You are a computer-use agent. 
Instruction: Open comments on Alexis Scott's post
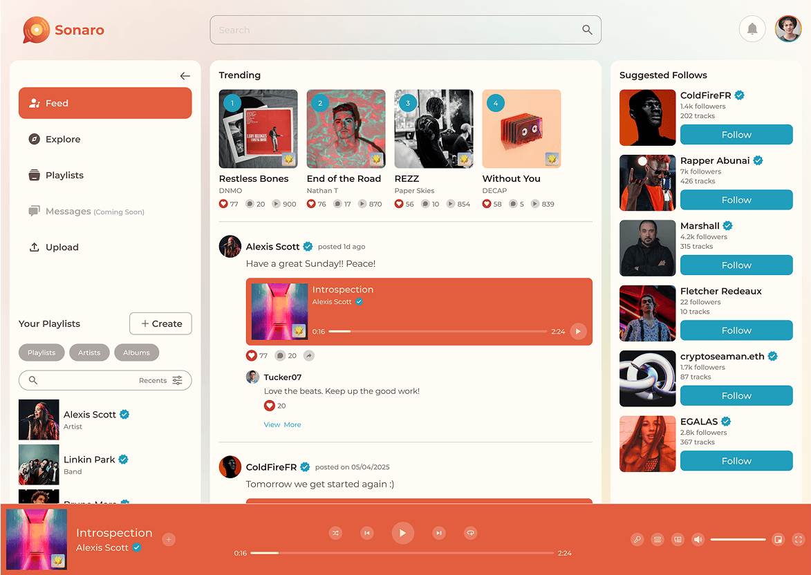[280, 356]
